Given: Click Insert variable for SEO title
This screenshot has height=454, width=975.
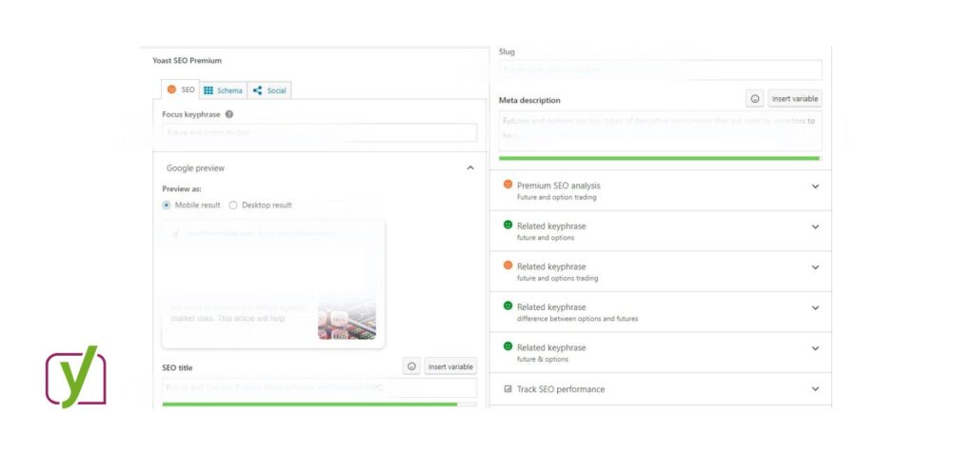Looking at the screenshot, I should point(450,366).
